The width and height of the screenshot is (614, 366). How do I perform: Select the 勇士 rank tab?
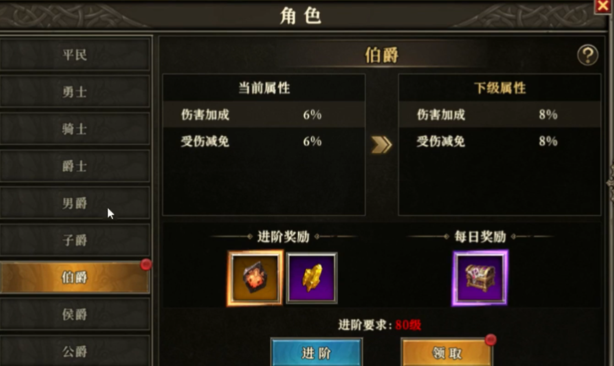tap(75, 92)
